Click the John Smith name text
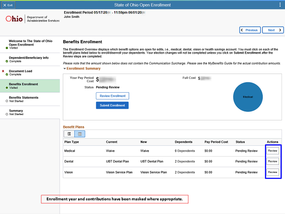Screen dimensions: 285x214 tap(72, 17)
